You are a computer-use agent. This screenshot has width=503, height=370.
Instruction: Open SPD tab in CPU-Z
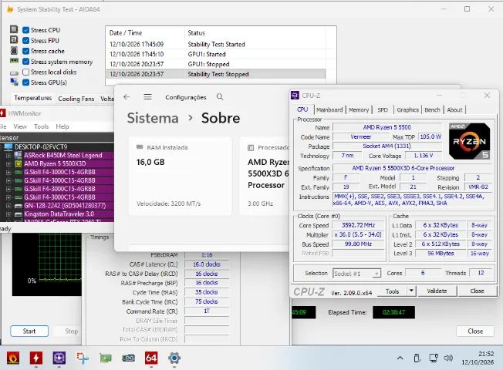coord(383,109)
